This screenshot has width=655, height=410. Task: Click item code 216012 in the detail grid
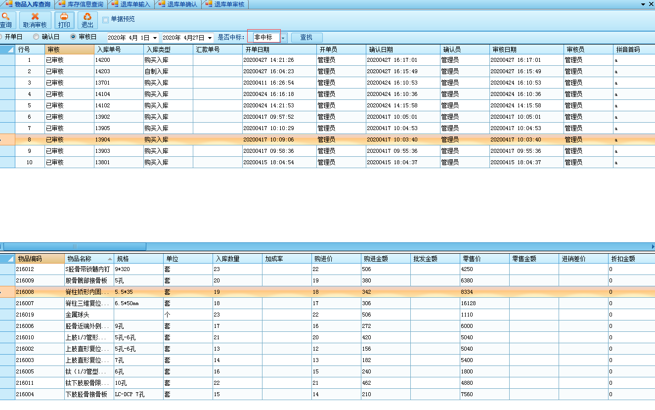point(40,269)
